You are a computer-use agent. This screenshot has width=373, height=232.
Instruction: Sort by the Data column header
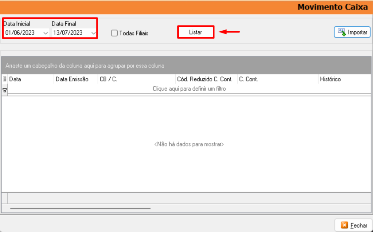click(31, 79)
